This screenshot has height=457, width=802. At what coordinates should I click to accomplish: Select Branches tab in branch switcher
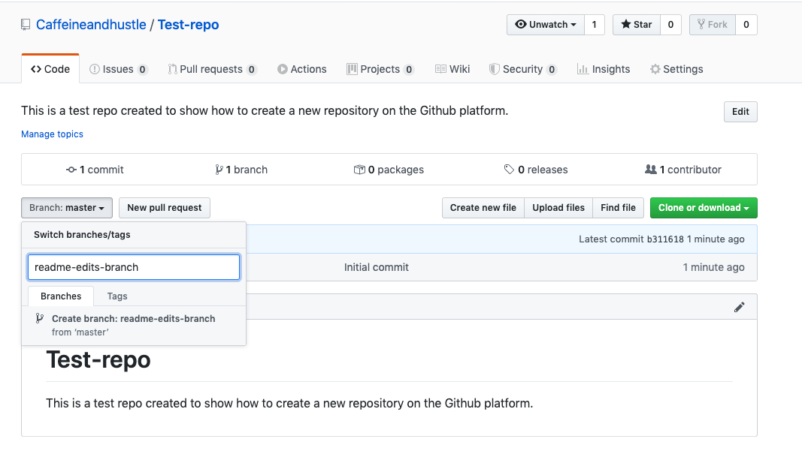61,296
